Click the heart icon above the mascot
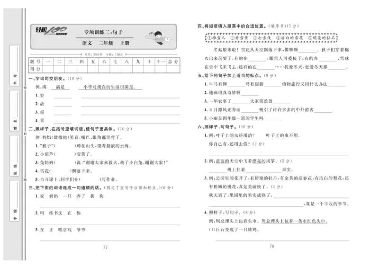 click(151, 33)
